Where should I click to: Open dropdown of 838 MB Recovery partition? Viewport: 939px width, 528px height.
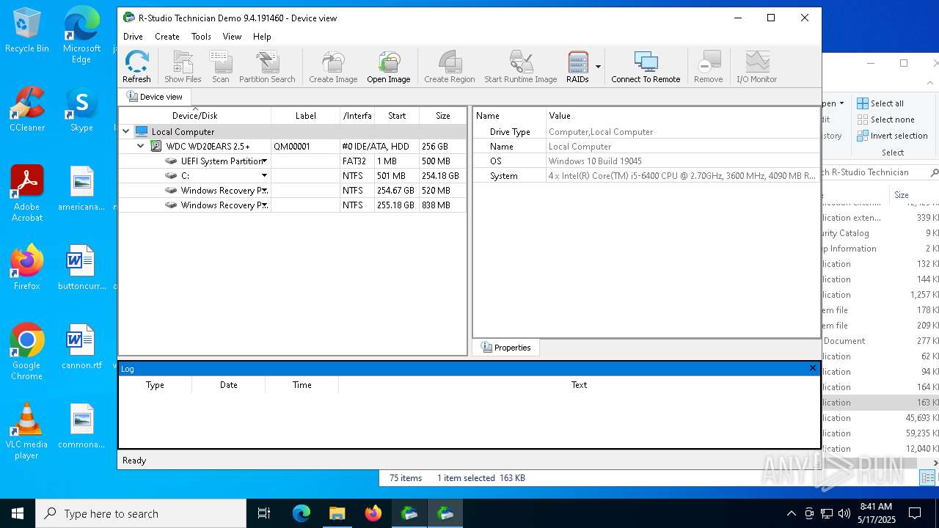(x=265, y=205)
